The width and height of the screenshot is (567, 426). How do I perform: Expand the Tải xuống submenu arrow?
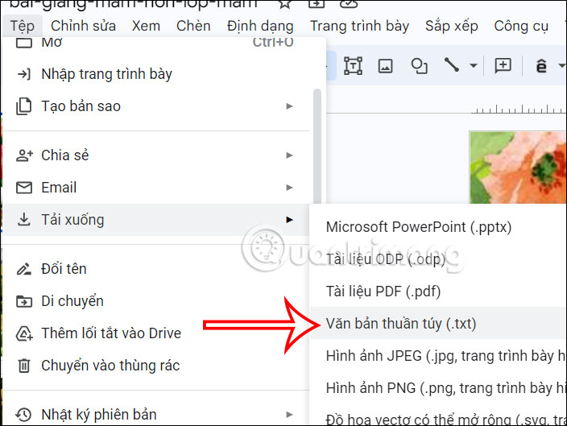pyautogui.click(x=289, y=220)
